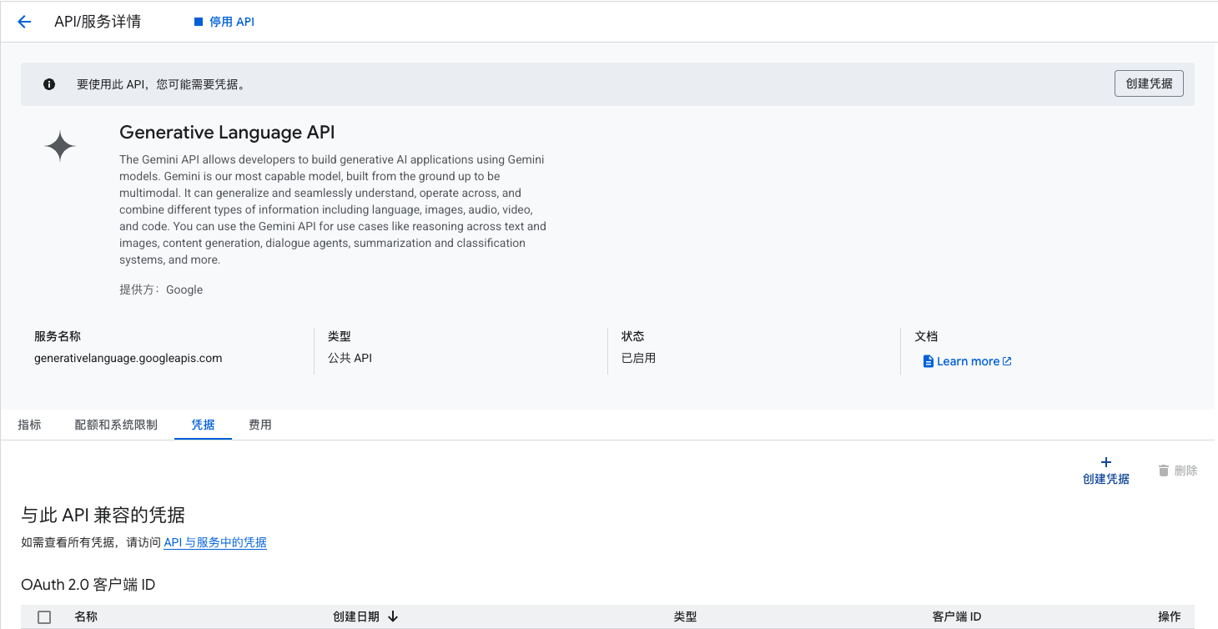This screenshot has width=1218, height=629.
Task: Click the 创建凭据 button in the banner
Action: [1148, 83]
